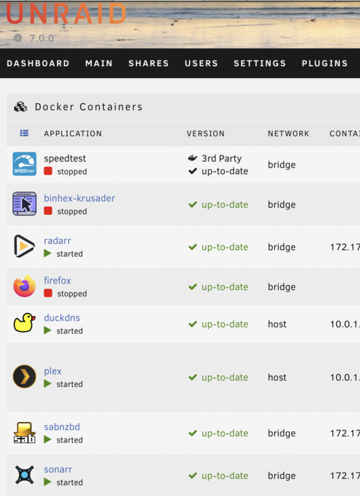Open the binhex-krusader container link
This screenshot has height=496, width=360.
[x=79, y=198]
